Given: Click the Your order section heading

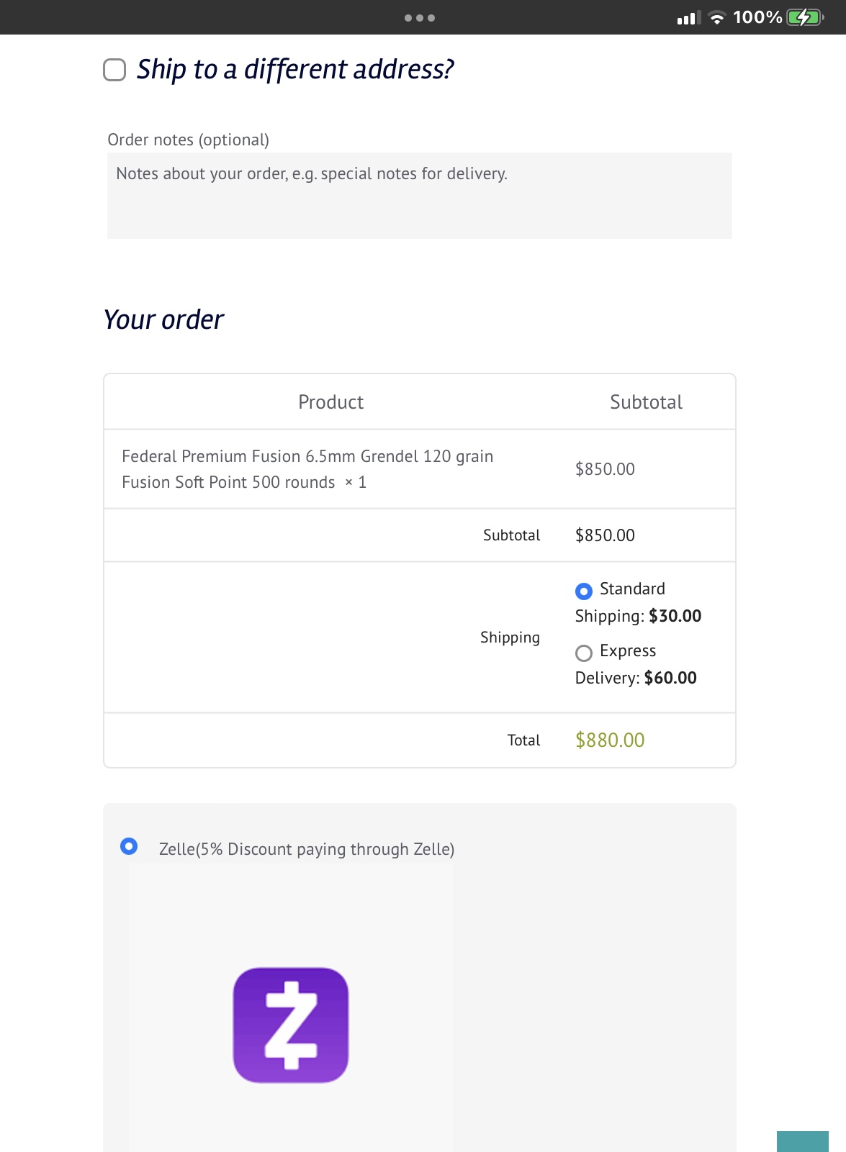Looking at the screenshot, I should pos(163,319).
